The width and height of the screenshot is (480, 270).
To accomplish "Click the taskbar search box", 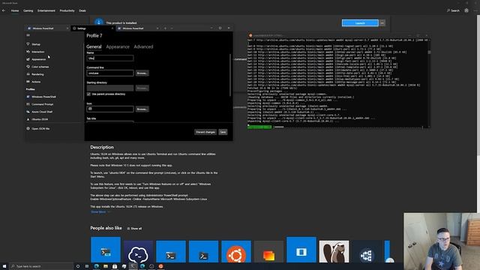I will [41, 266].
